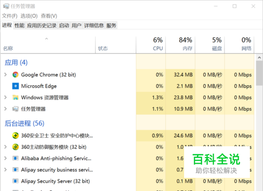Minimize the Task Manager window
The height and width of the screenshot is (191, 263).
[216, 6]
